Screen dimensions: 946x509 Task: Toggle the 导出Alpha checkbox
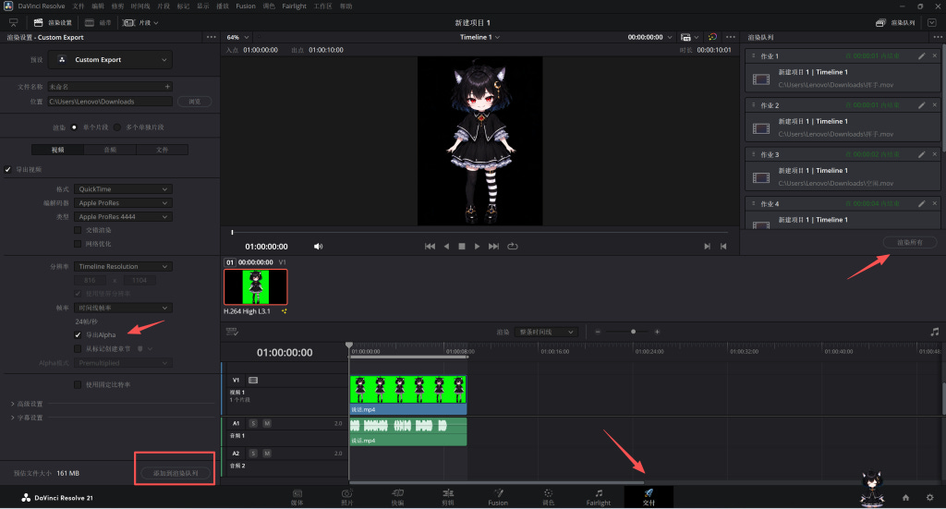78,334
